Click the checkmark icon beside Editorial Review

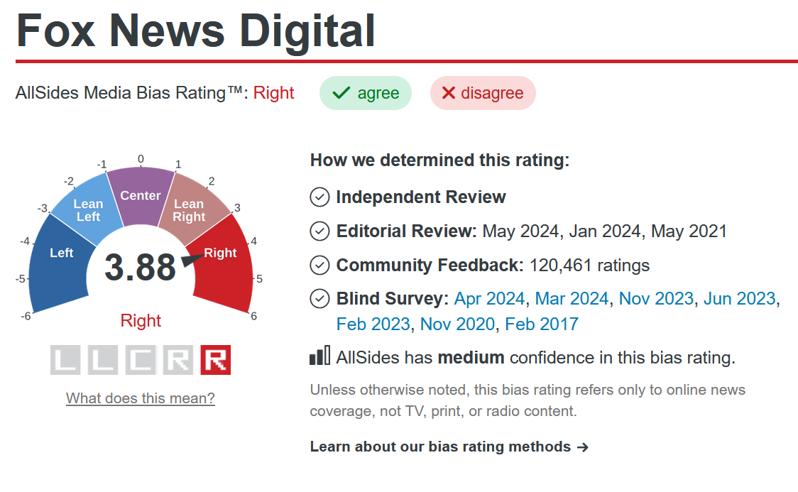coord(319,231)
